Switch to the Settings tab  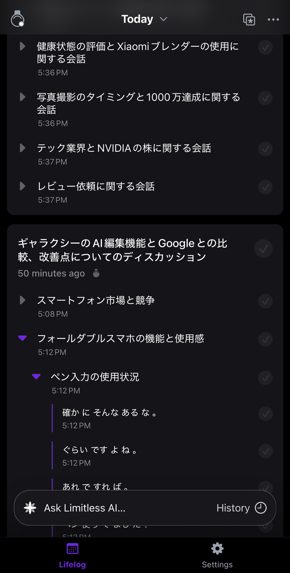[217, 555]
